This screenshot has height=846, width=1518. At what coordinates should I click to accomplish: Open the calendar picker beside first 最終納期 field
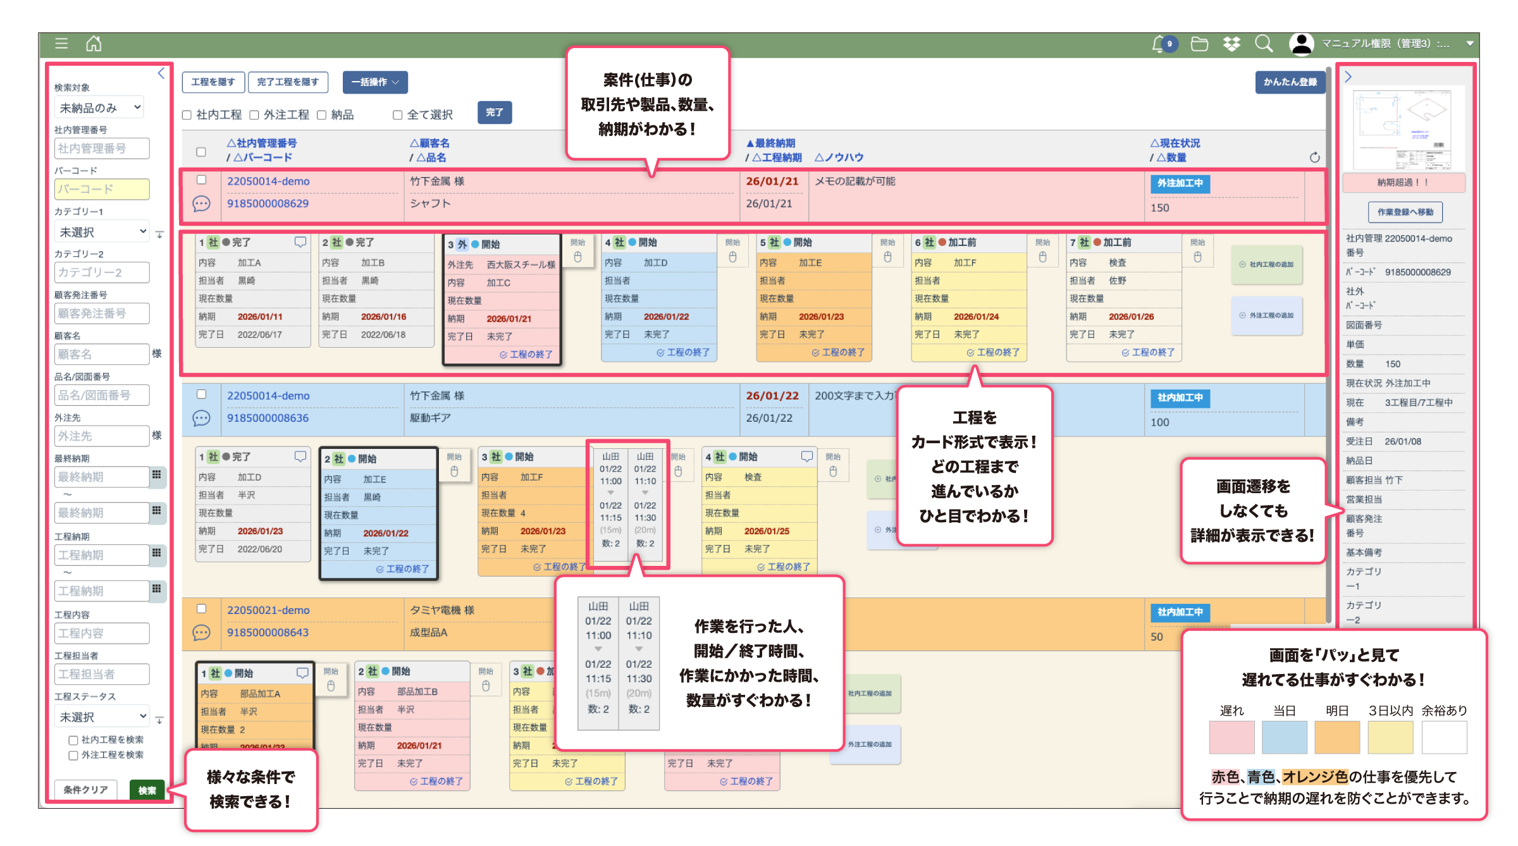[156, 475]
